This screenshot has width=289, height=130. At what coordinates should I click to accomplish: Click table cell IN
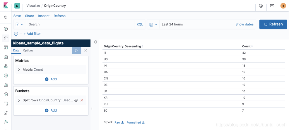pyautogui.click(x=105, y=66)
